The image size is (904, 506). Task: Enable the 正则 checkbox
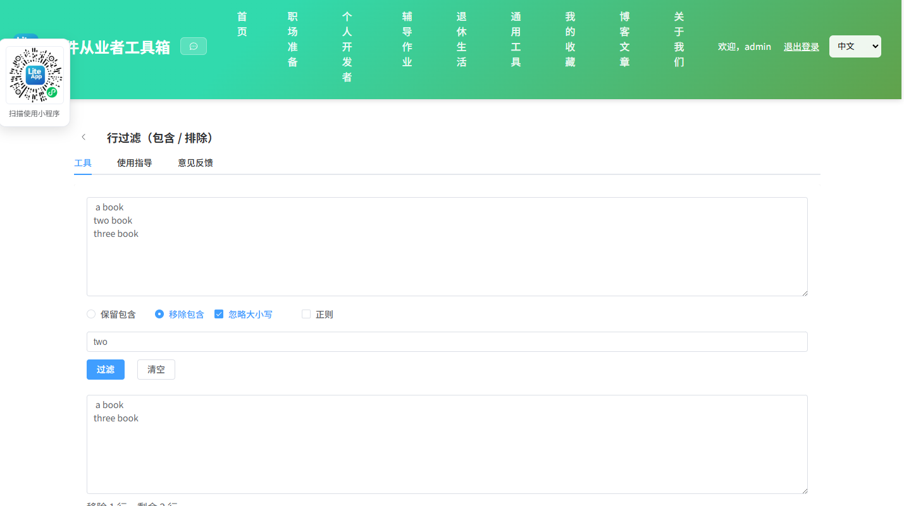pos(306,314)
